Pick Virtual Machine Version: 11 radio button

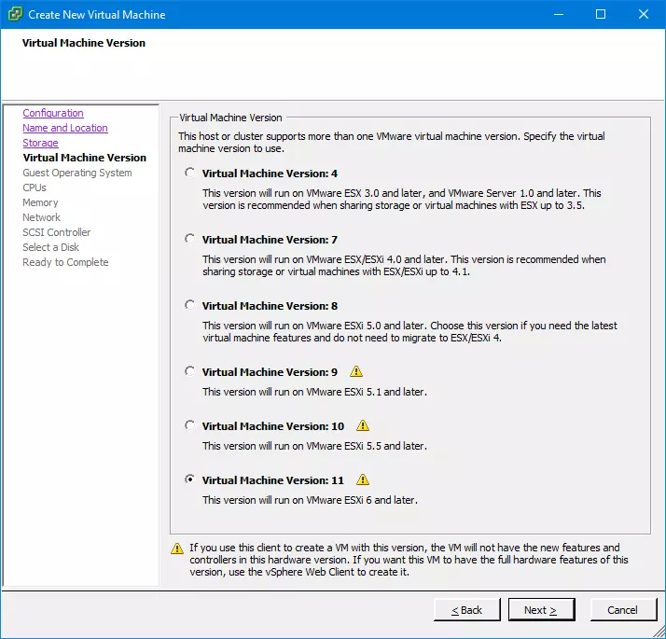click(190, 479)
